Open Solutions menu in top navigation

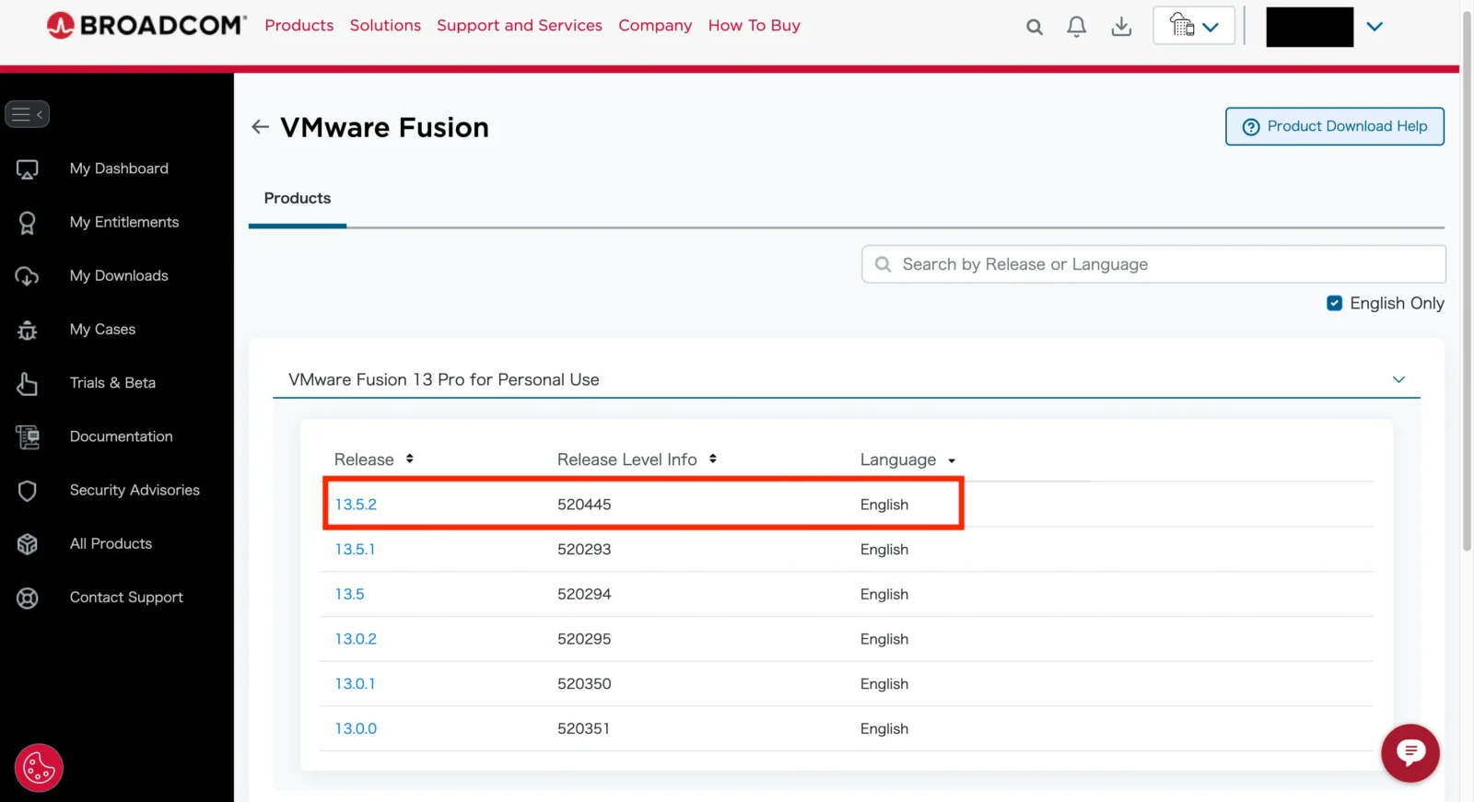pyautogui.click(x=385, y=25)
